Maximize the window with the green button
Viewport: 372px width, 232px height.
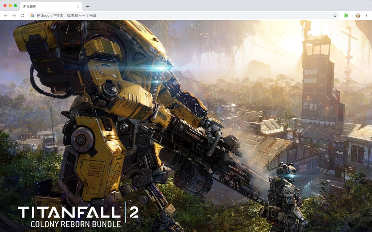click(x=15, y=6)
